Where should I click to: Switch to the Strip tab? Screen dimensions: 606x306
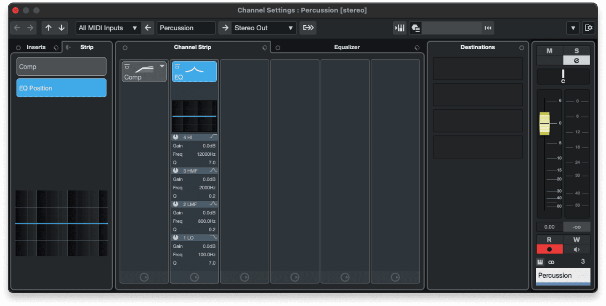click(x=86, y=47)
